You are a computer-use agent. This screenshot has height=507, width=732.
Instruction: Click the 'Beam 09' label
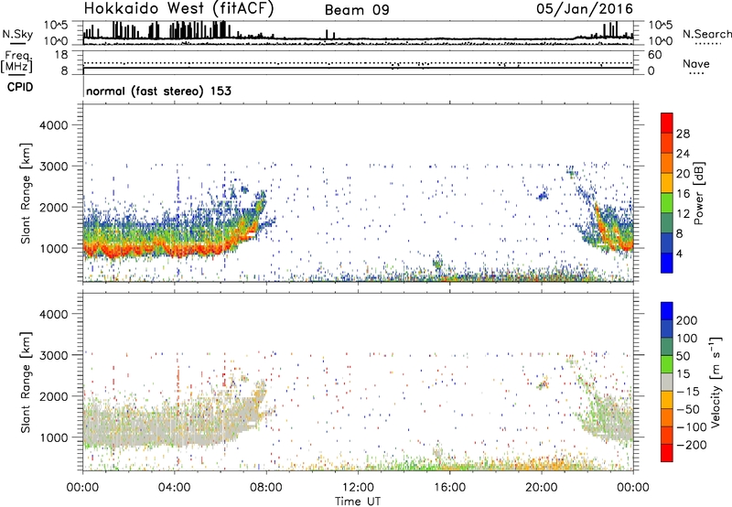357,10
